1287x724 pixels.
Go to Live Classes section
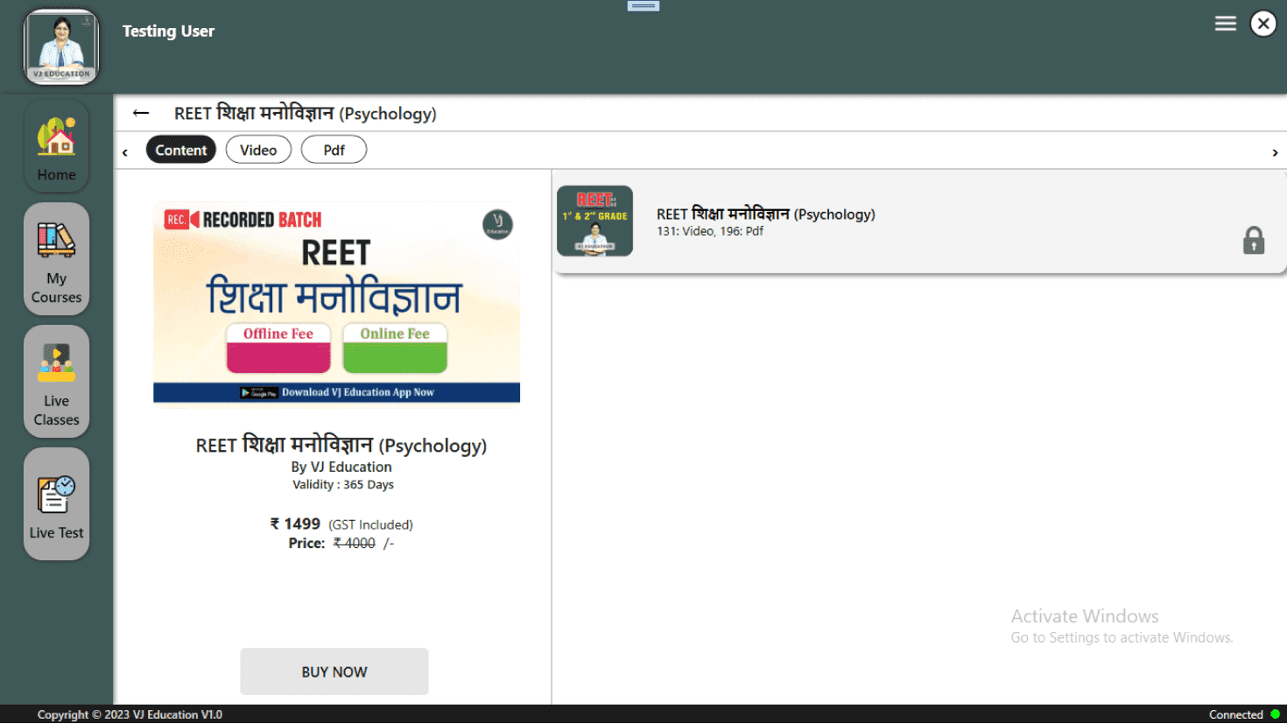click(56, 382)
